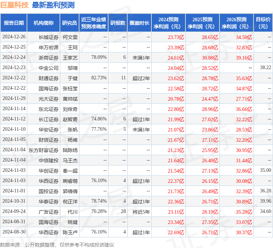Click analyst name 张钰莹
Viewport: 273px width, 248px height.
tap(70, 89)
